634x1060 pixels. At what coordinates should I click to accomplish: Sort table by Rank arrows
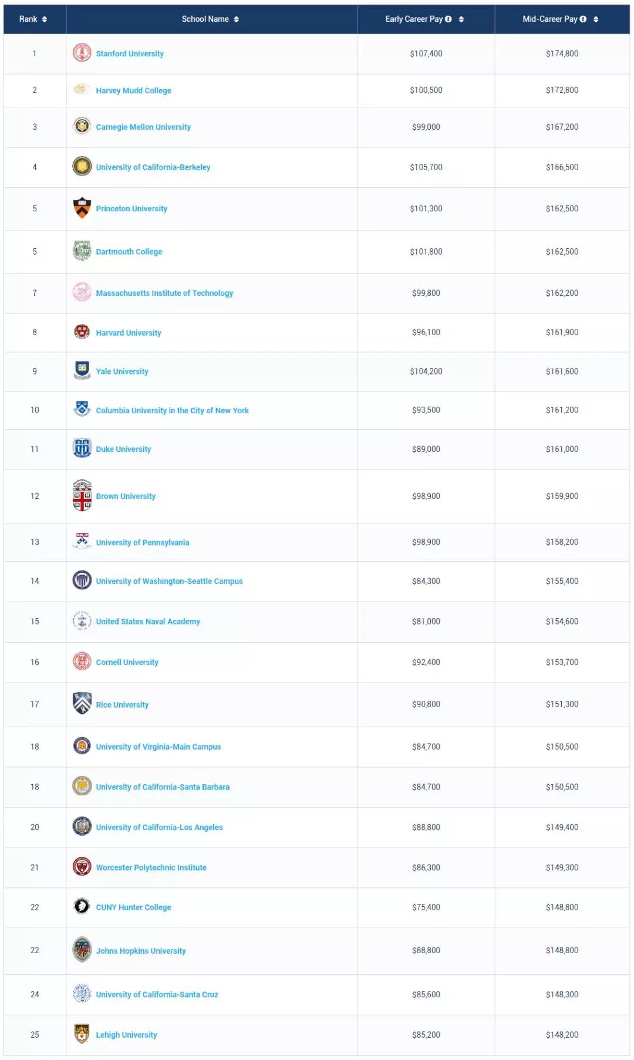click(45, 19)
